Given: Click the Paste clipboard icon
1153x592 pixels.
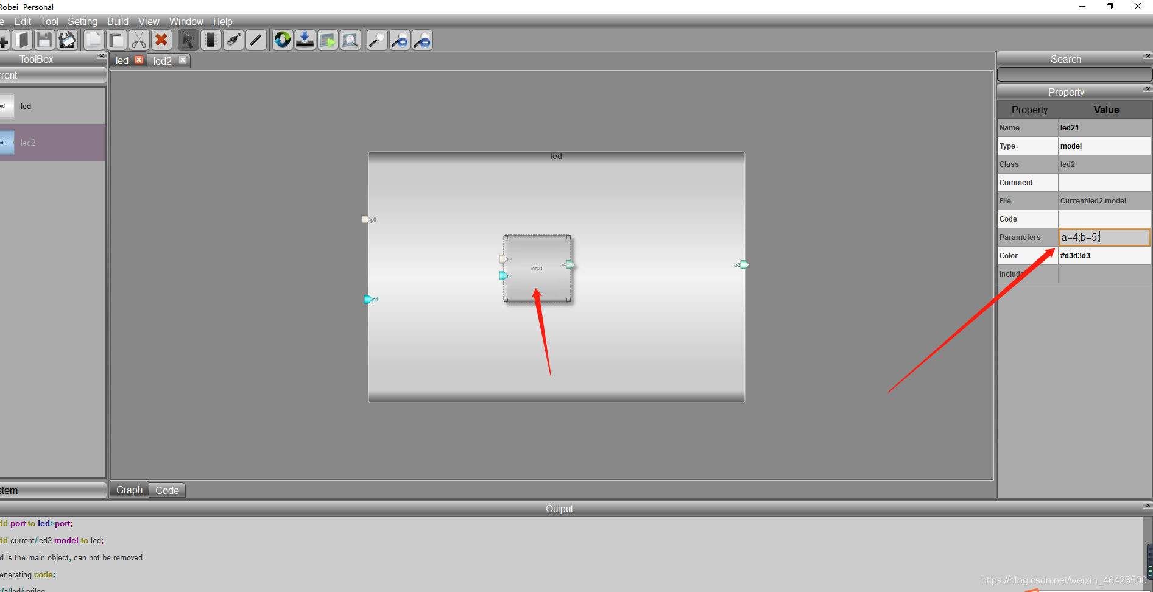Looking at the screenshot, I should point(116,40).
